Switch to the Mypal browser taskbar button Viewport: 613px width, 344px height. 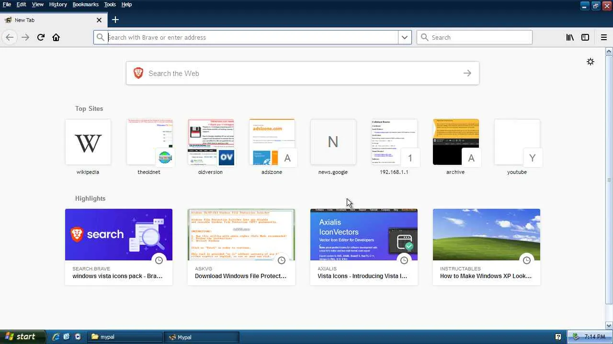coord(201,337)
